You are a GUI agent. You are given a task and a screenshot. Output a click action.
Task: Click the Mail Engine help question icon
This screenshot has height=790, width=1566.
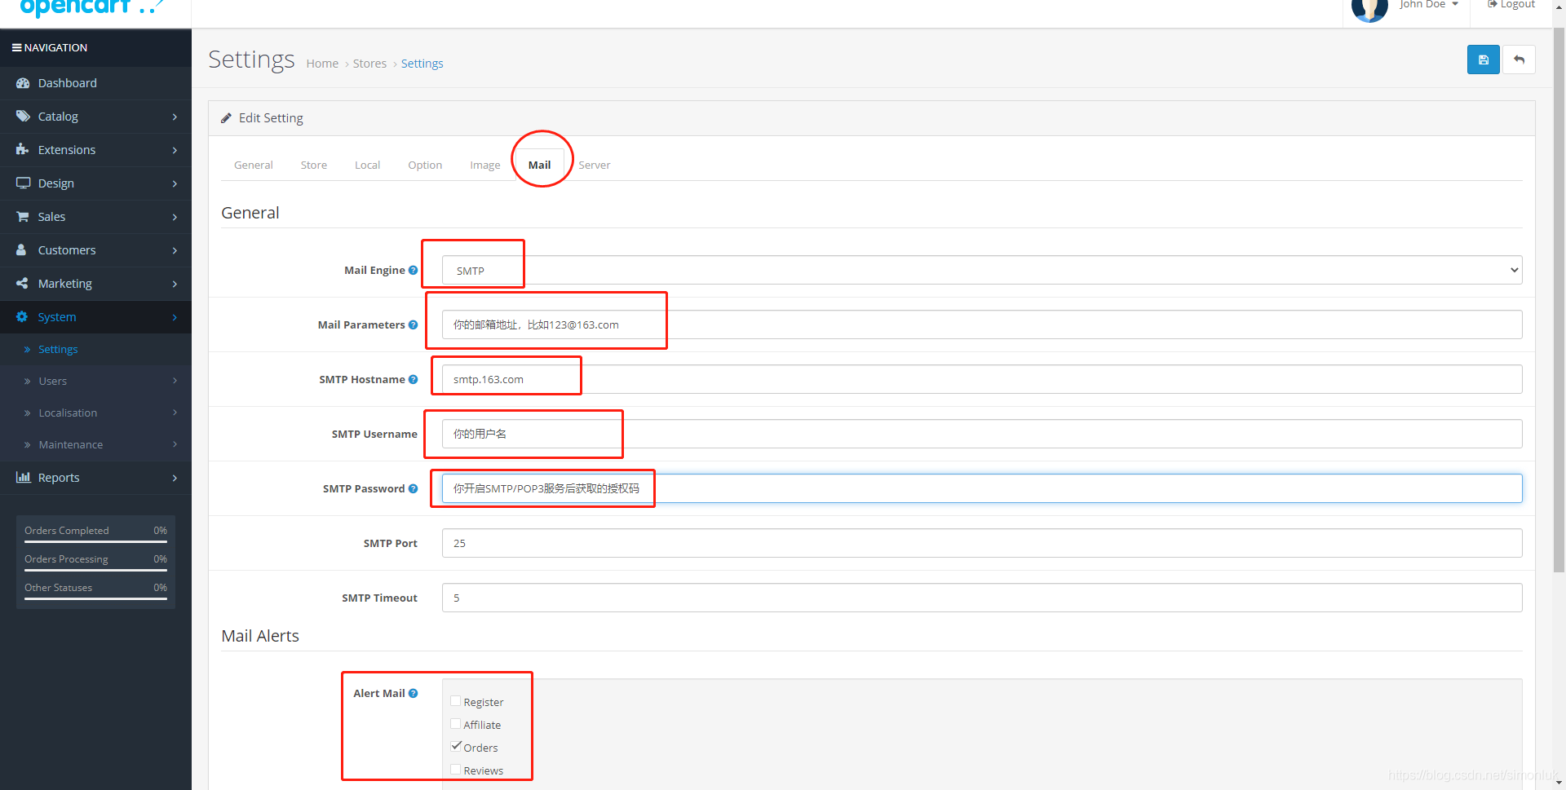(x=413, y=271)
